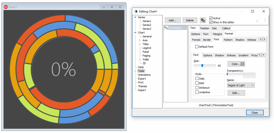This screenshot has width=274, height=133.
Task: Click the left tab-scroll arrow near Picture tab
Action: click(260, 55)
